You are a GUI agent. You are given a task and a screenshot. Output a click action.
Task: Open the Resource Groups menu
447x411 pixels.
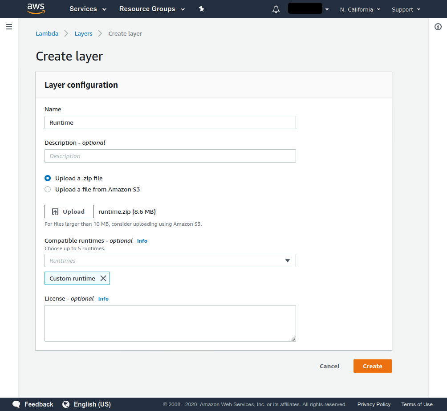(151, 9)
